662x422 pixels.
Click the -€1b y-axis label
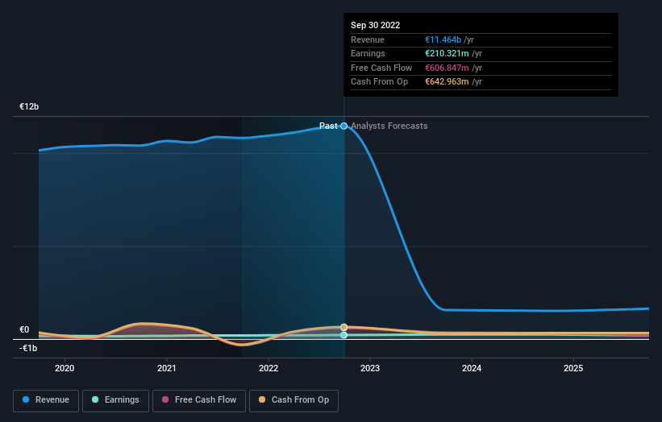(28, 348)
